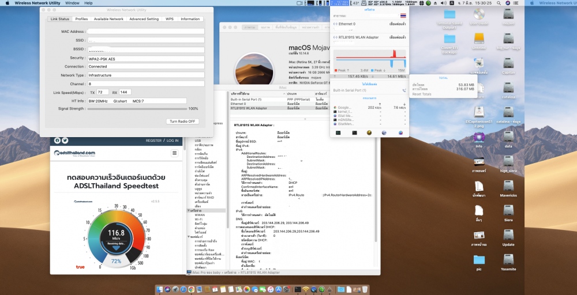This screenshot has height=295, width=577.
Task: Select the Link Status tab
Action: 59,19
